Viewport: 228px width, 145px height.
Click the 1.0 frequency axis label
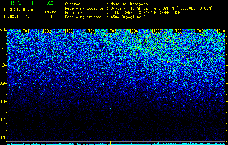tap(3, 65)
